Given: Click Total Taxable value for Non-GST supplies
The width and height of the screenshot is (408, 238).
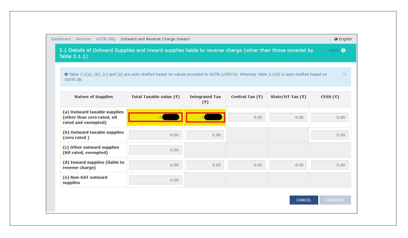Looking at the screenshot, I should [x=155, y=180].
